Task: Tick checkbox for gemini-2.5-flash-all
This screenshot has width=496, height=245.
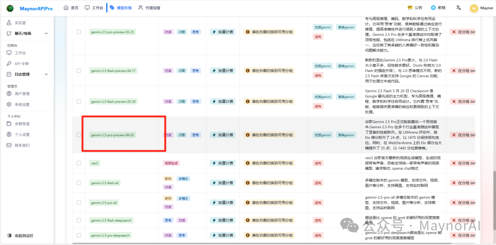Action: (x=79, y=183)
